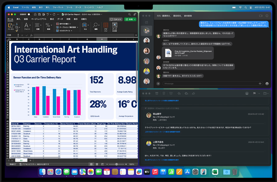277x182 pixels.
Task: Switch to Page Break Preview icon in status bar
Action: coord(102,164)
